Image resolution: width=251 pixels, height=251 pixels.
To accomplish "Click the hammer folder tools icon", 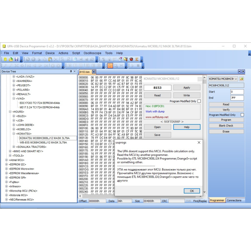I will point(126,59).
